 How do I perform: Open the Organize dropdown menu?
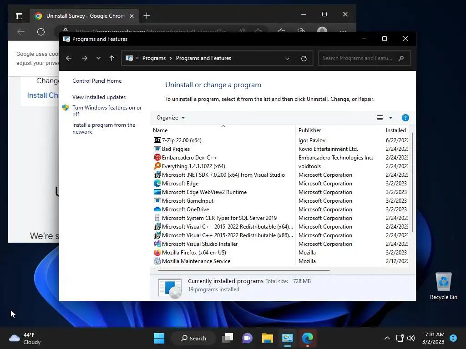tap(171, 118)
